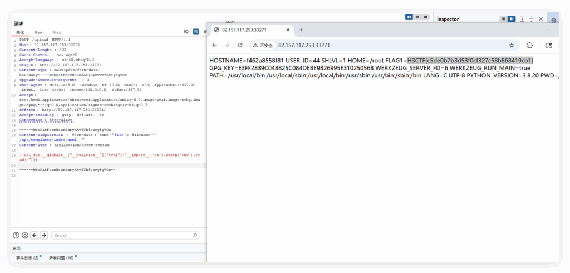570x273 pixels.
Task: Open browser extensions puzzle icon
Action: click(529, 45)
